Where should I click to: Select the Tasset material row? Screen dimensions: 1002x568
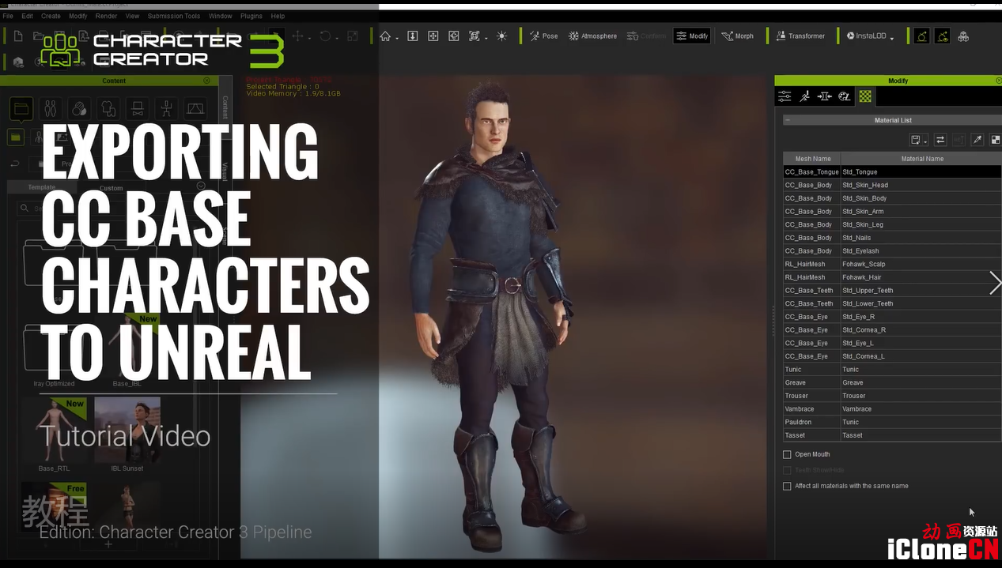(892, 435)
